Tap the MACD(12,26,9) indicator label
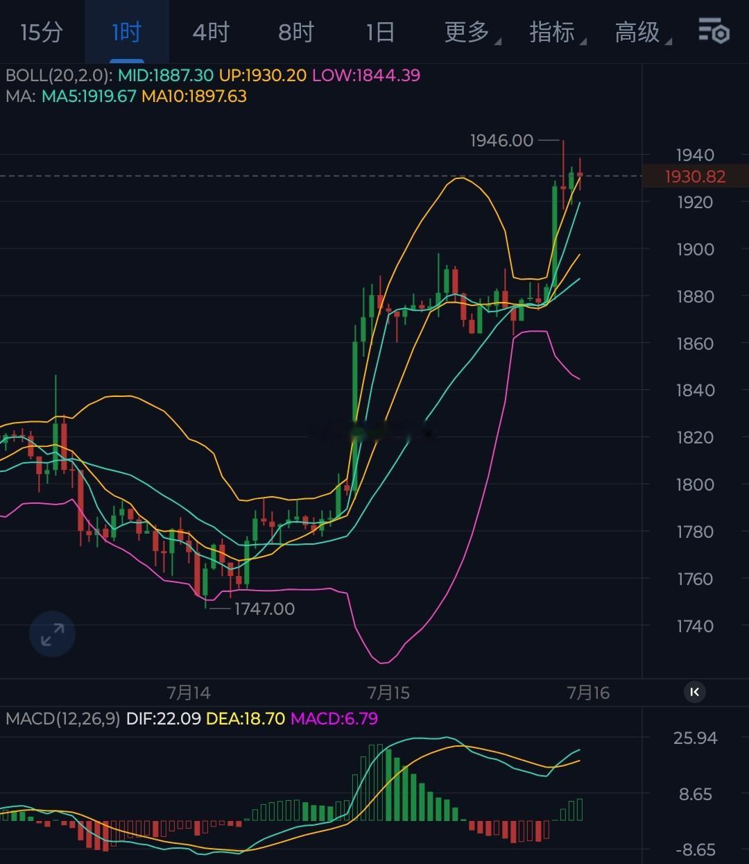 [63, 718]
